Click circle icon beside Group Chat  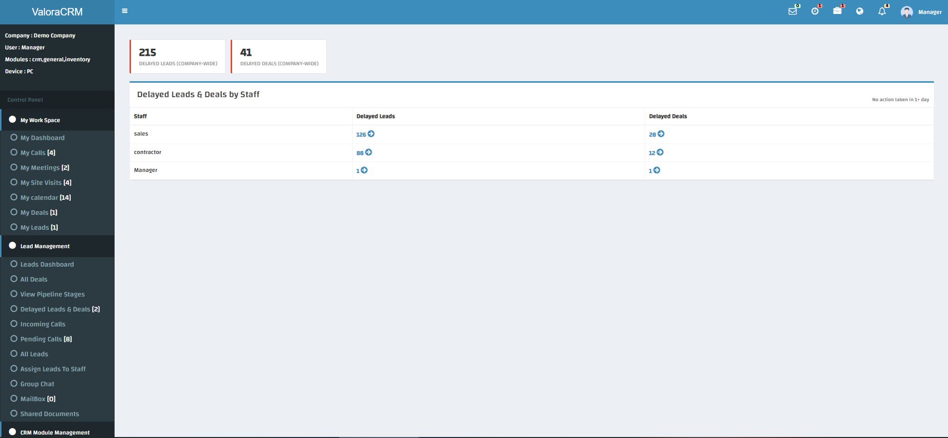[14, 383]
